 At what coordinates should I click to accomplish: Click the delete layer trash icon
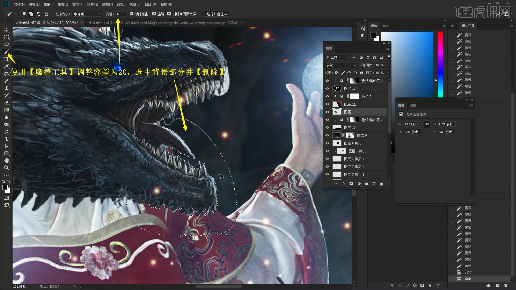pyautogui.click(x=381, y=184)
